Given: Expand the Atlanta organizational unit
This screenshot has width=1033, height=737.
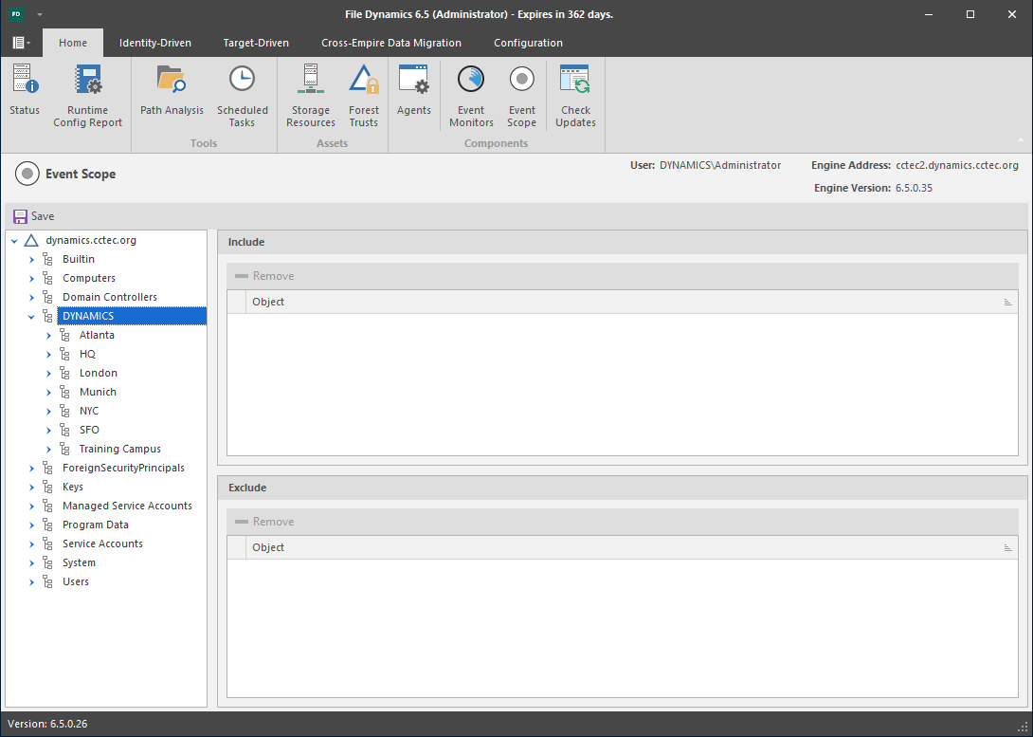Looking at the screenshot, I should tap(48, 336).
